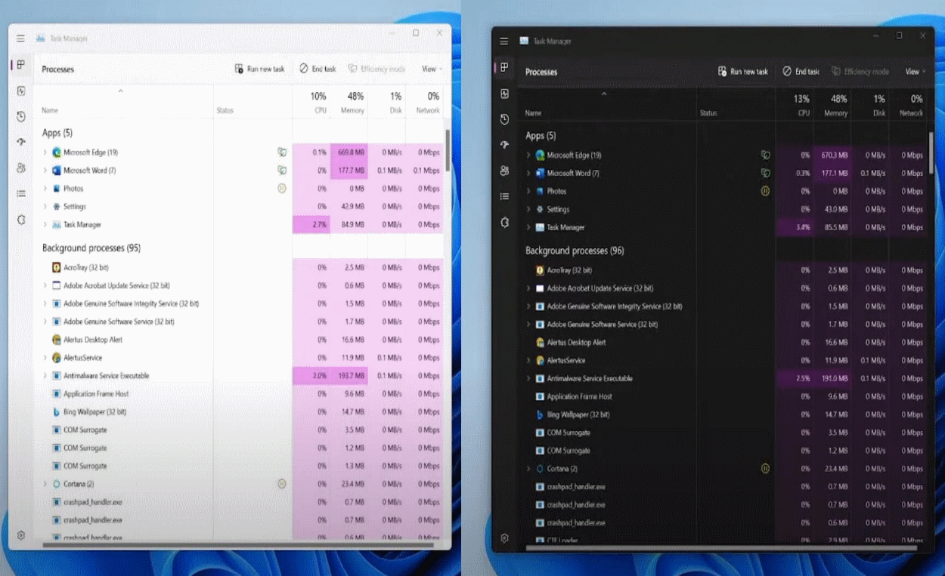Click Background processes (95) heading in light window
Viewport: 945px width, 576px height.
tap(91, 248)
